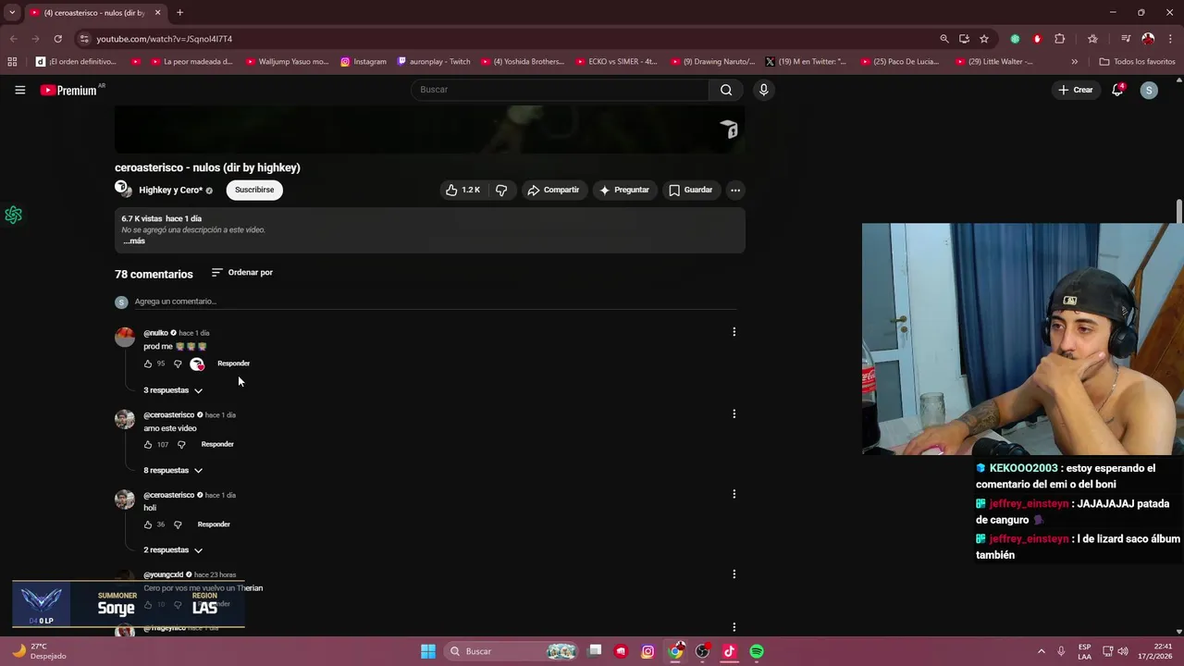
Task: Expand 3 respuestas under @nulko comment
Action: [173, 390]
